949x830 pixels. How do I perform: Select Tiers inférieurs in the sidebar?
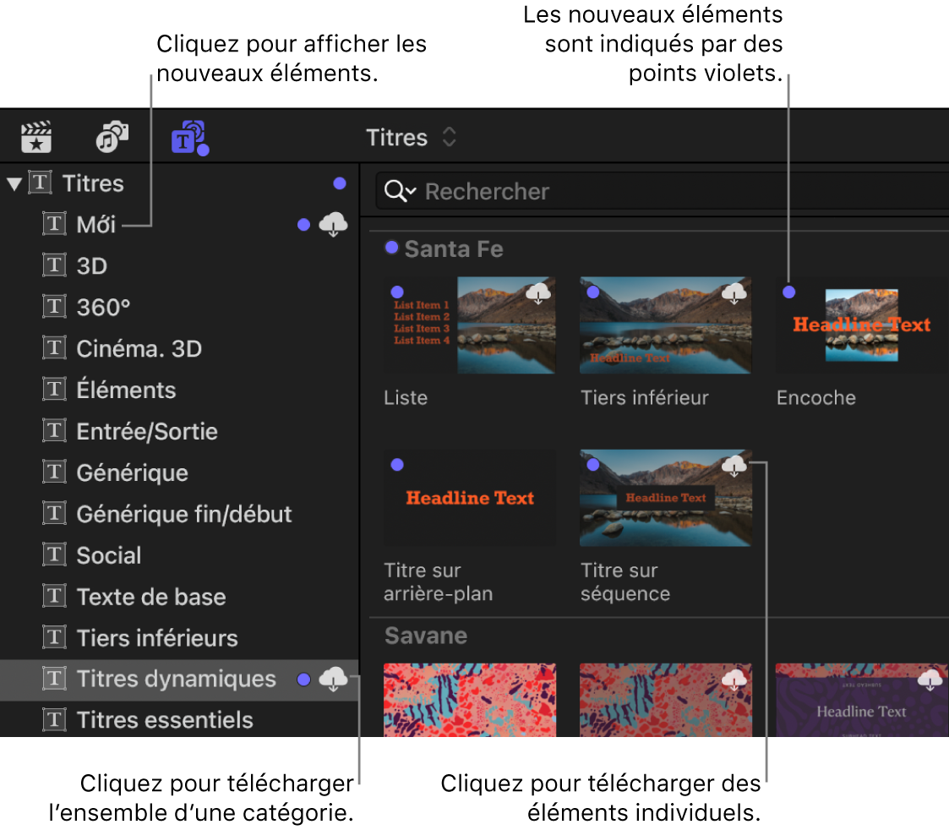pos(156,638)
